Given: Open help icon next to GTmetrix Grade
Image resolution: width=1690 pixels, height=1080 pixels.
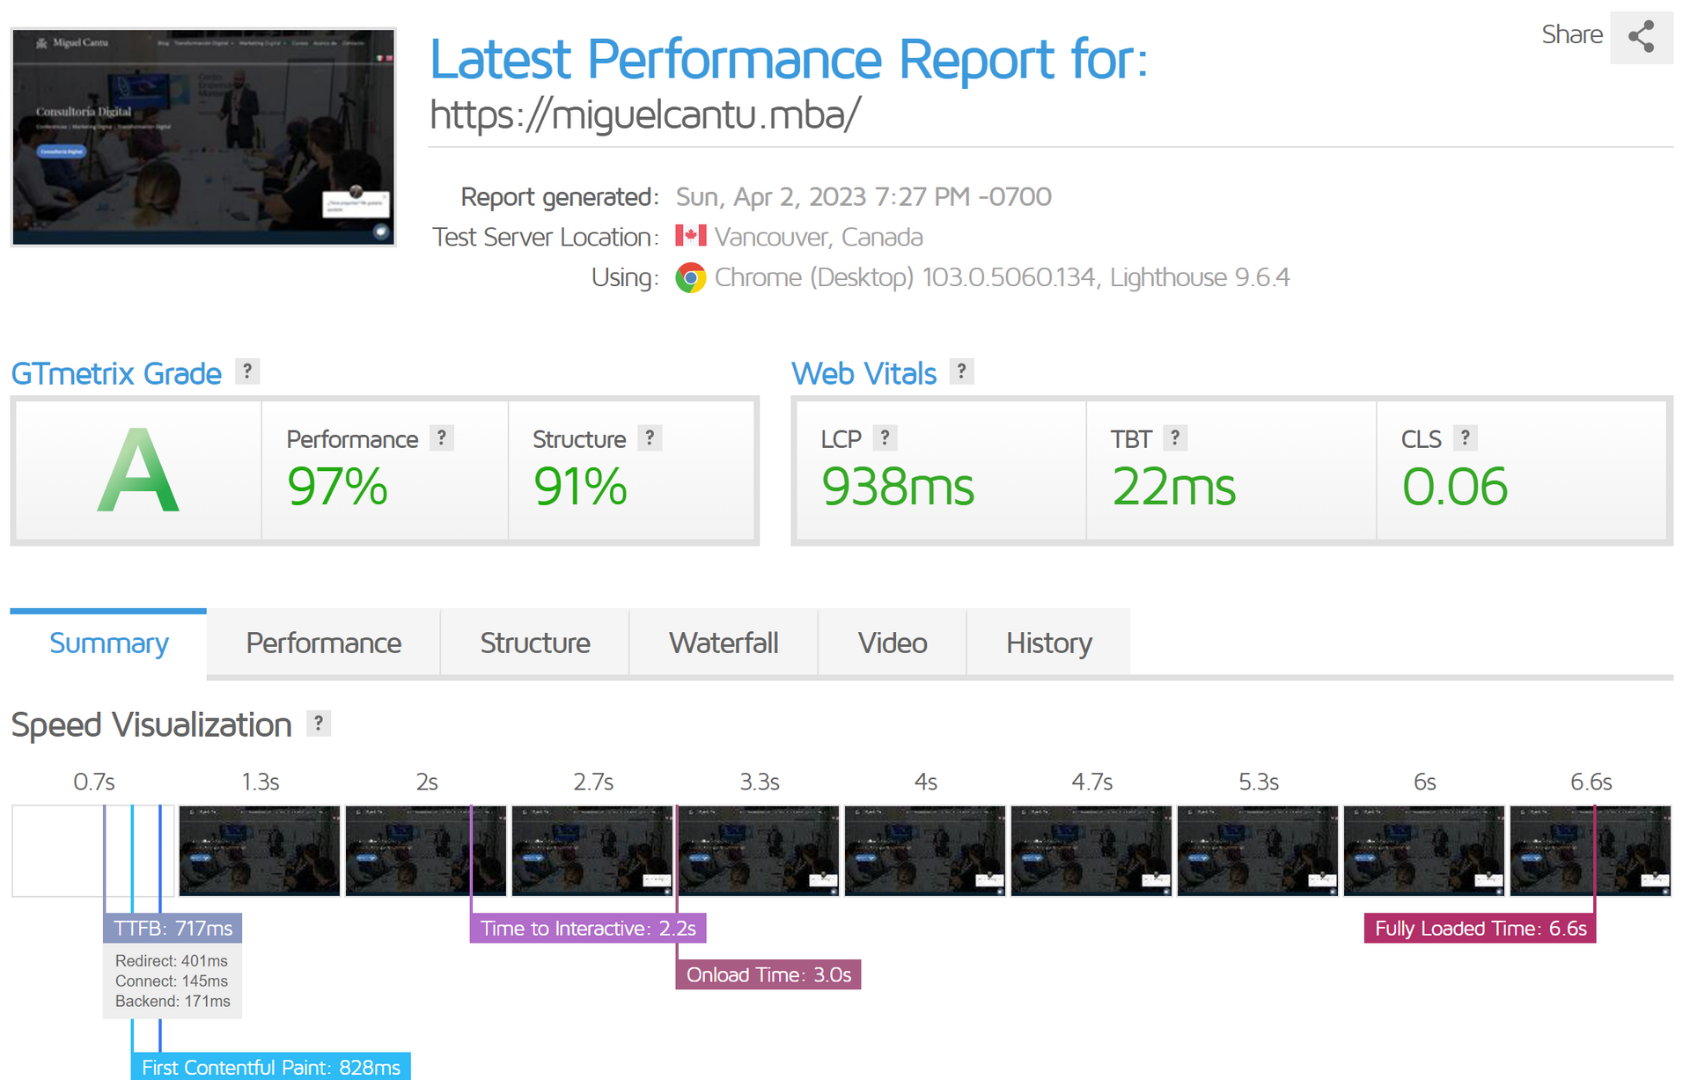Looking at the screenshot, I should click(247, 371).
